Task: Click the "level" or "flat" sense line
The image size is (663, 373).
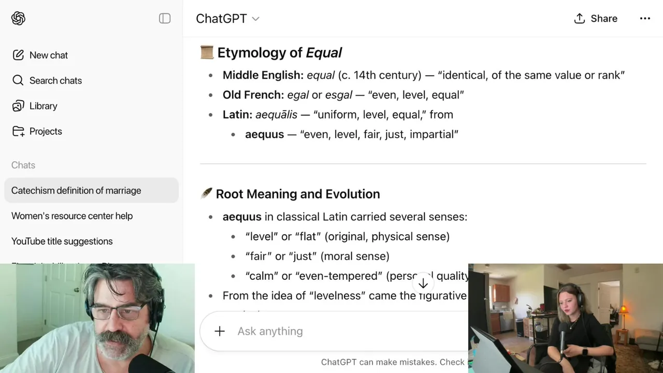Action: (347, 236)
